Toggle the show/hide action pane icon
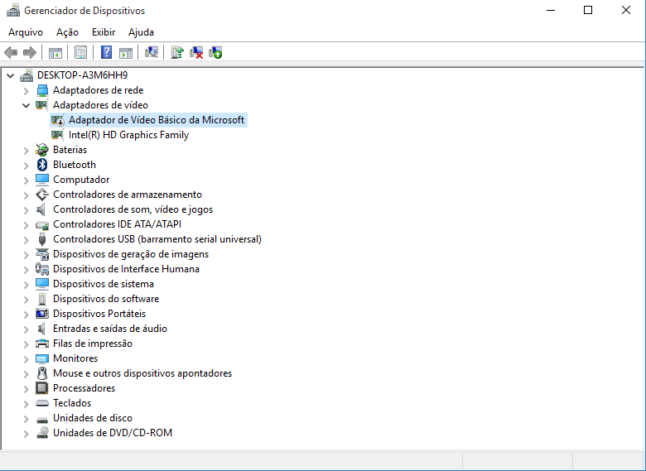This screenshot has height=471, width=646. 126,53
